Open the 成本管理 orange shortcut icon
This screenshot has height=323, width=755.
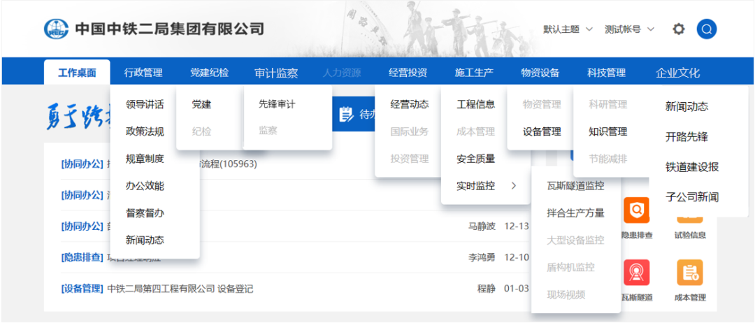(x=689, y=273)
